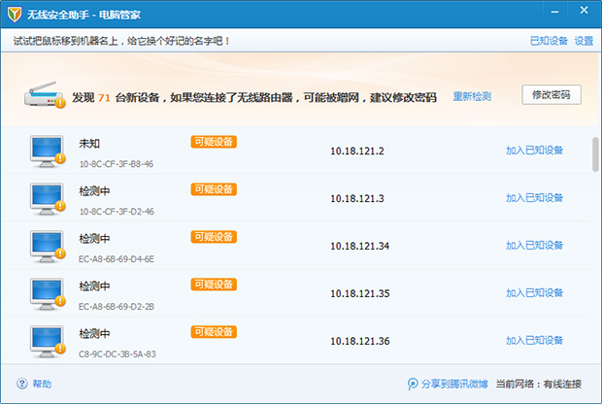The width and height of the screenshot is (602, 404).
Task: Click the device list vertical scrollbar thumb
Action: (594, 154)
